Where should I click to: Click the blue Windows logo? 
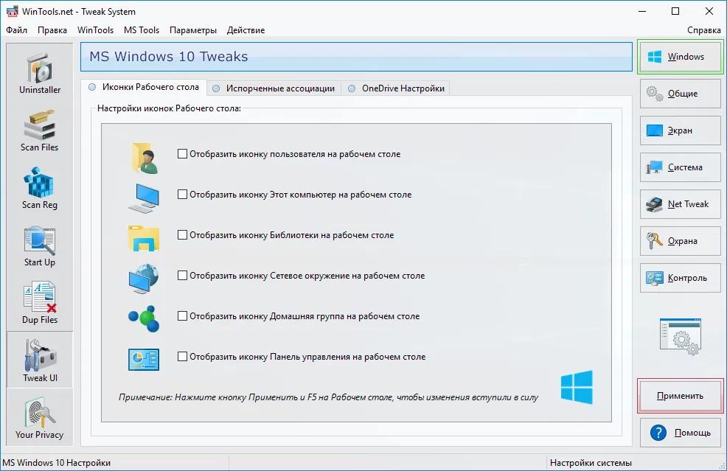(x=577, y=387)
